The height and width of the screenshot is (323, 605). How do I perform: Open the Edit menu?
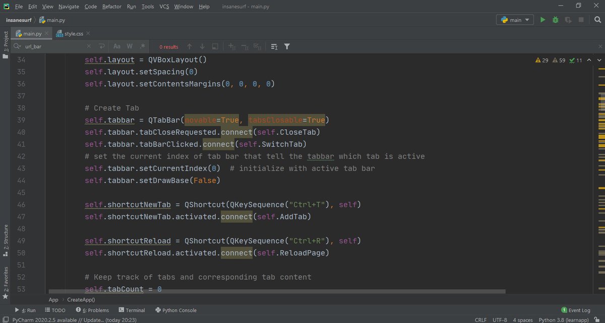coord(33,7)
